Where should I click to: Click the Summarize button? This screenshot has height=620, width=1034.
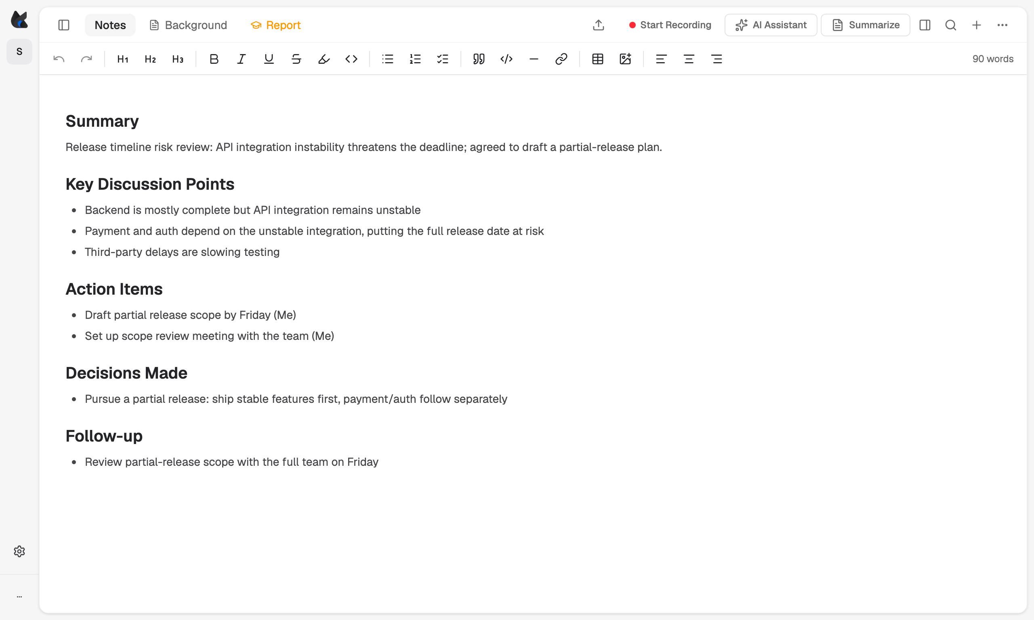click(x=866, y=25)
